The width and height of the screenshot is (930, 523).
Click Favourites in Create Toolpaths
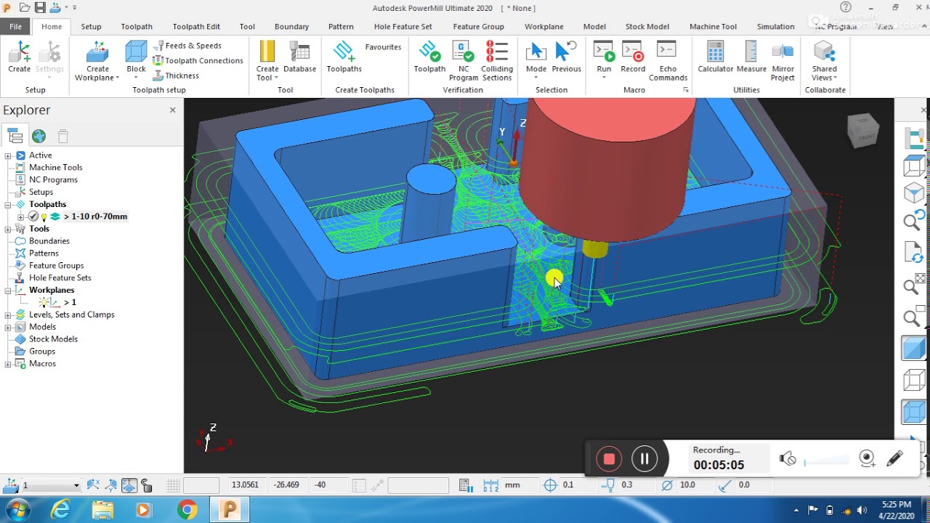[383, 47]
